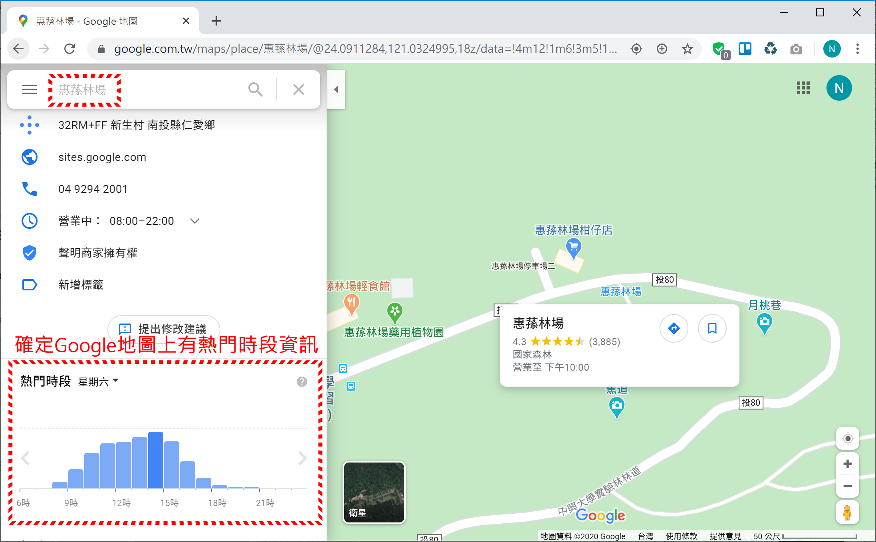Screen dimensions: 876x542
Task: Click the browser address bar URL
Action: (x=365, y=49)
